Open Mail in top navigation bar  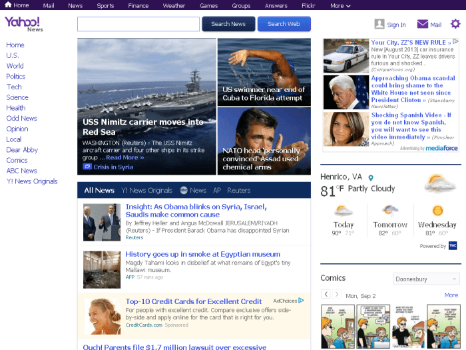pos(49,5)
